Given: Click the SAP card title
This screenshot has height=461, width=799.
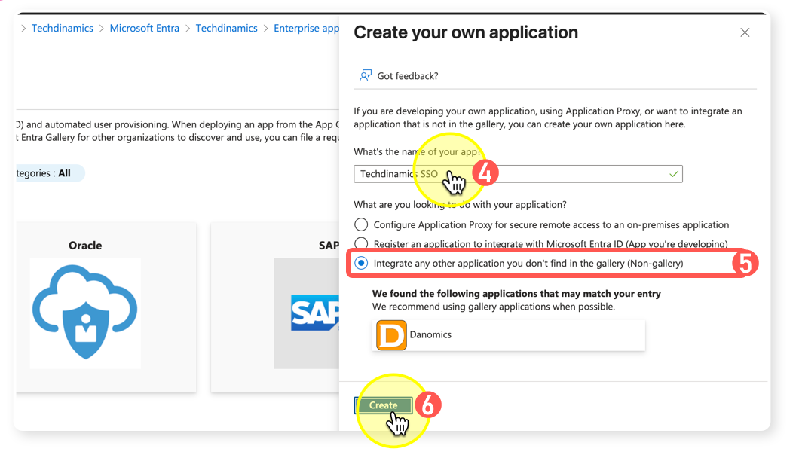Looking at the screenshot, I should tap(329, 246).
